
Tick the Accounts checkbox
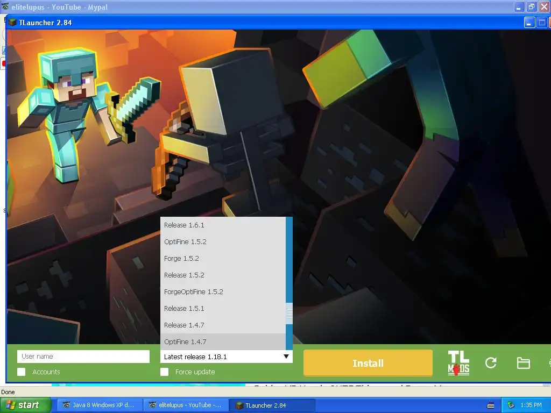21,372
